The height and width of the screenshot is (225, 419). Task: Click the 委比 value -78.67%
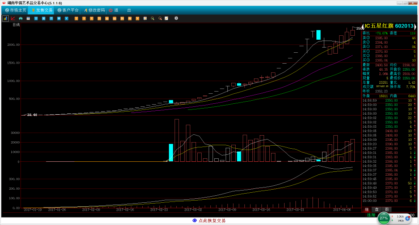(381, 34)
